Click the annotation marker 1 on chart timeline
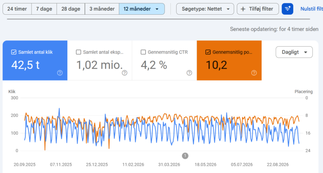 click(x=185, y=156)
